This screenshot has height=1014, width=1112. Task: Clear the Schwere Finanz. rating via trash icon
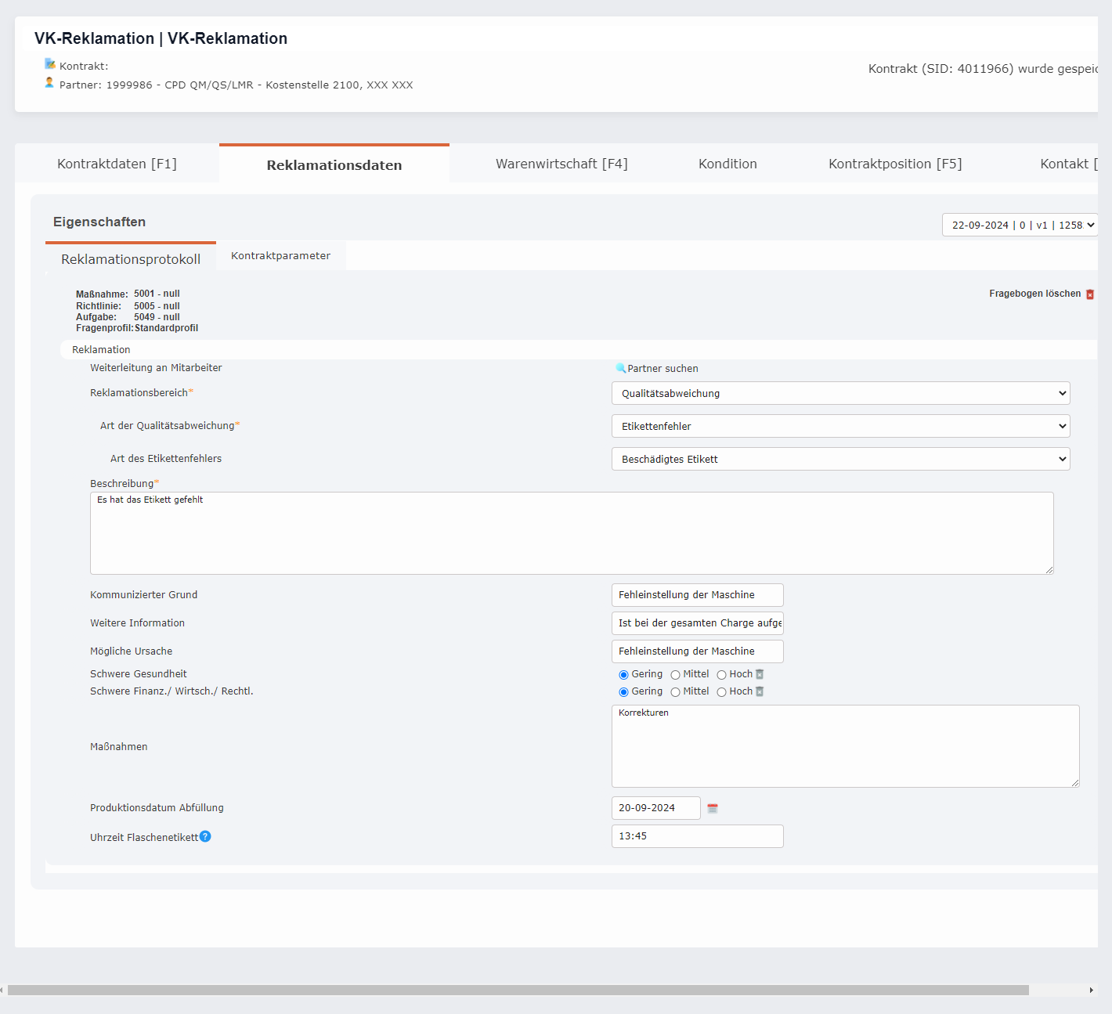point(760,691)
